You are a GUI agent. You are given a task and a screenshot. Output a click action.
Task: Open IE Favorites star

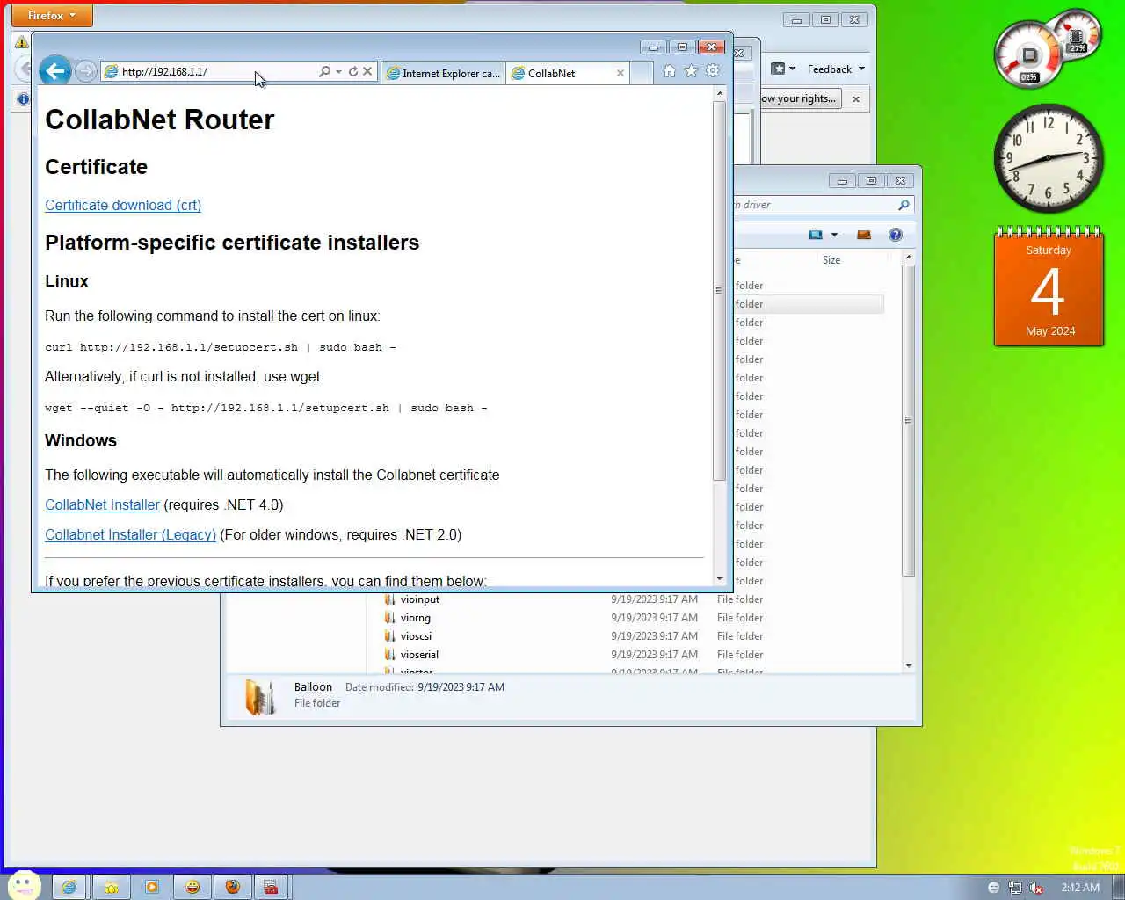click(691, 71)
